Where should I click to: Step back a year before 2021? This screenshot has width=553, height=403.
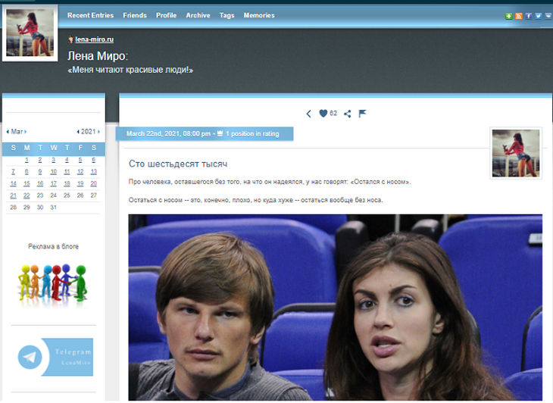pos(78,132)
